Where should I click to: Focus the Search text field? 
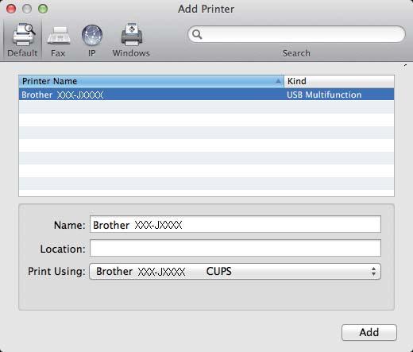coord(296,34)
